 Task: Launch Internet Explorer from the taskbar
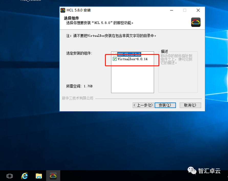tap(25, 176)
